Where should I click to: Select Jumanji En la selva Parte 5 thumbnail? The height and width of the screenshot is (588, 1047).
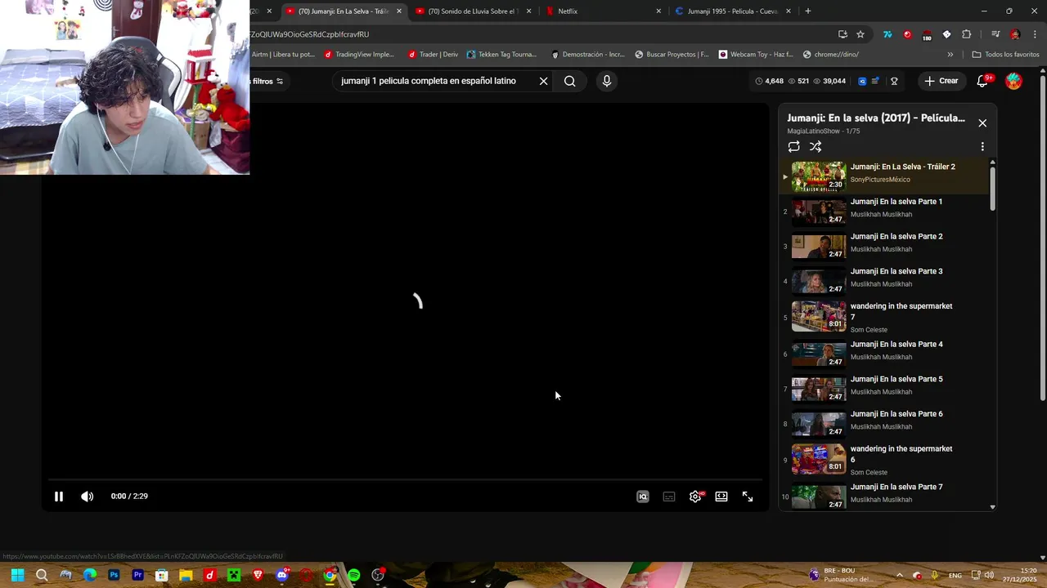pyautogui.click(x=819, y=389)
